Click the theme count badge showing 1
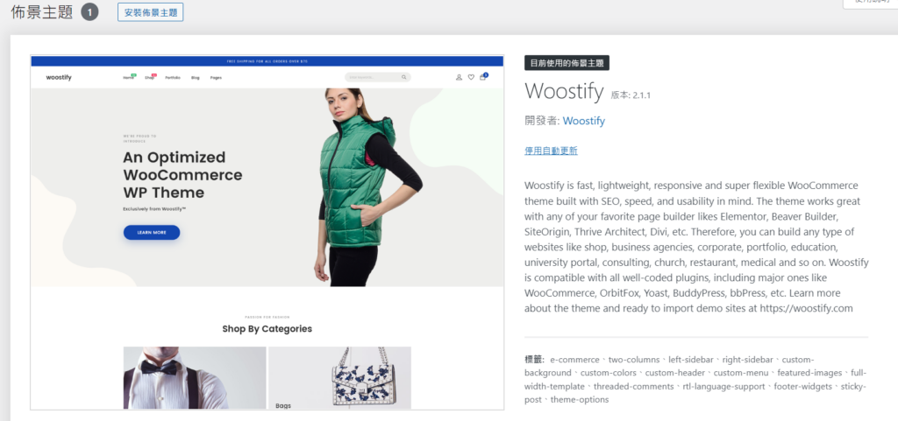 pyautogui.click(x=89, y=12)
